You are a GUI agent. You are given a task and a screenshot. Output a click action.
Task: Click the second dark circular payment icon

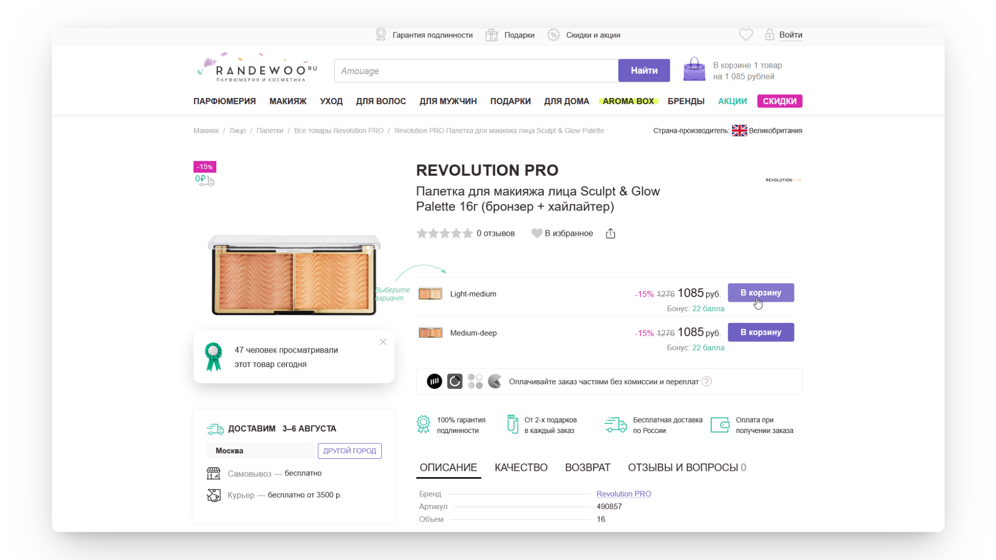[455, 382]
